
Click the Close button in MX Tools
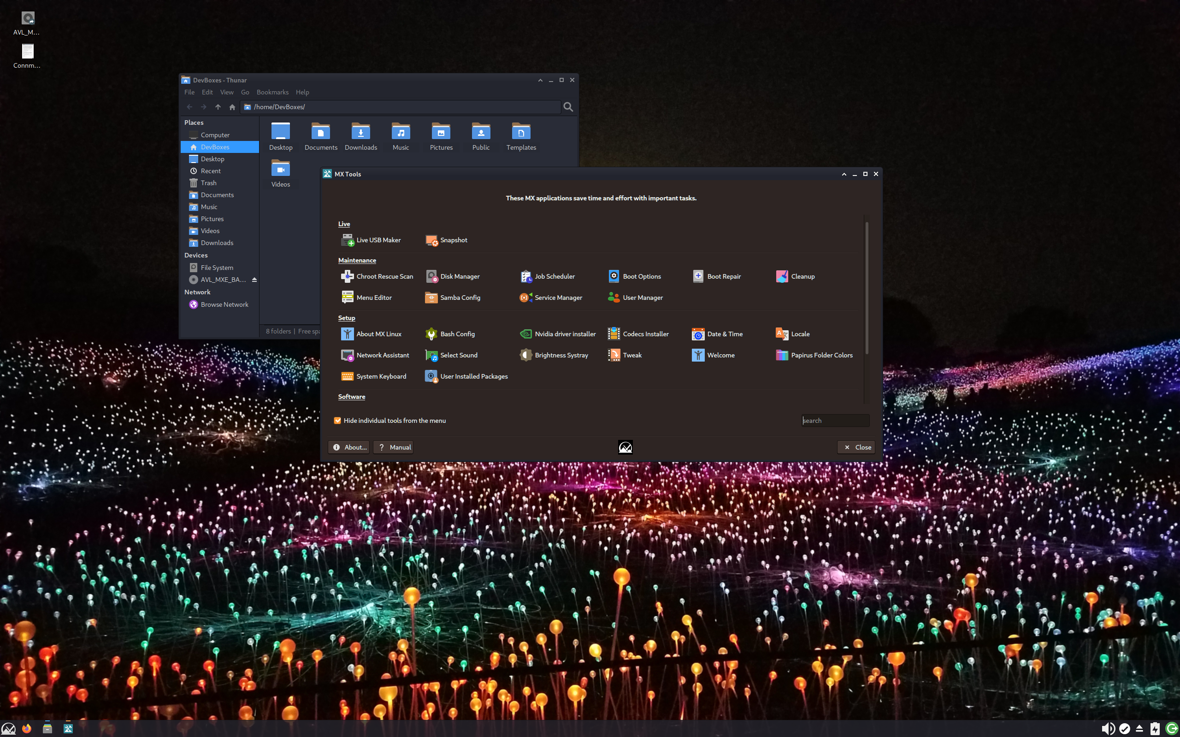point(856,447)
